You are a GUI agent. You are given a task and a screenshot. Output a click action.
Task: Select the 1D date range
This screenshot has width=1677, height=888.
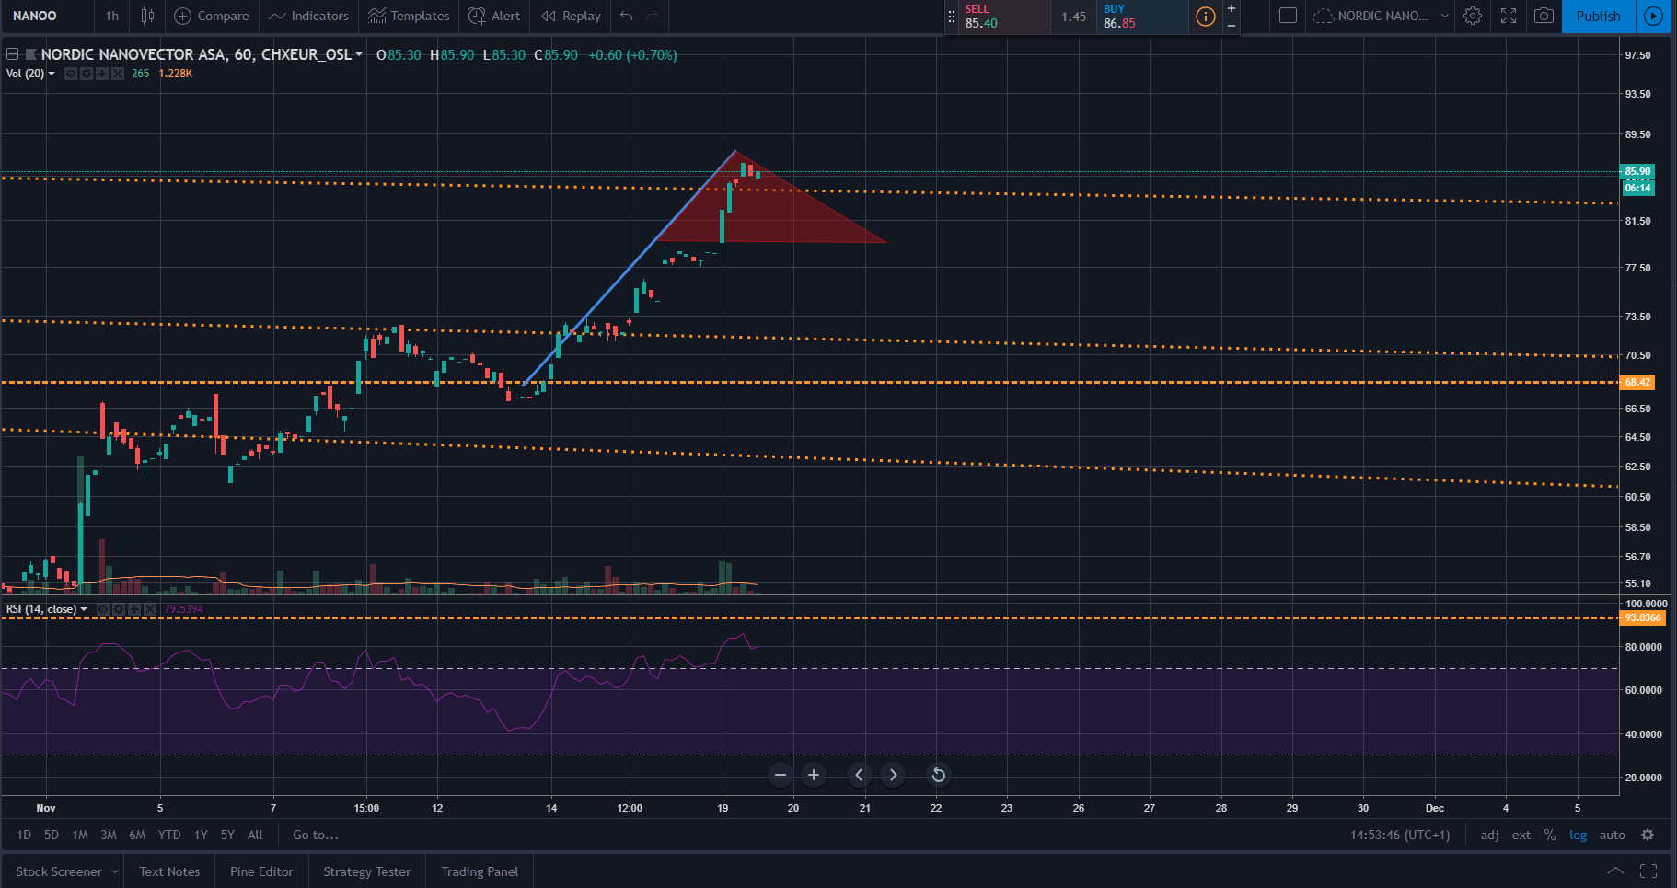(24, 835)
